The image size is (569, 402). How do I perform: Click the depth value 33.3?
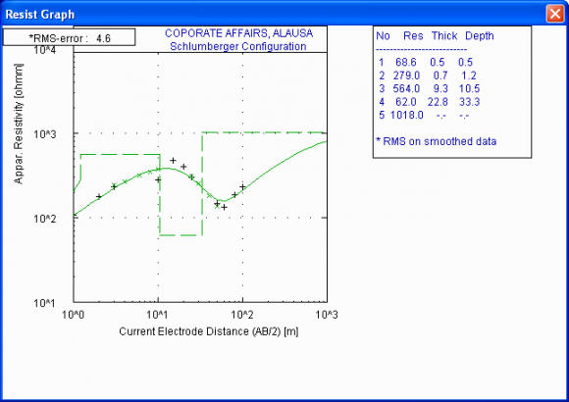[x=469, y=102]
